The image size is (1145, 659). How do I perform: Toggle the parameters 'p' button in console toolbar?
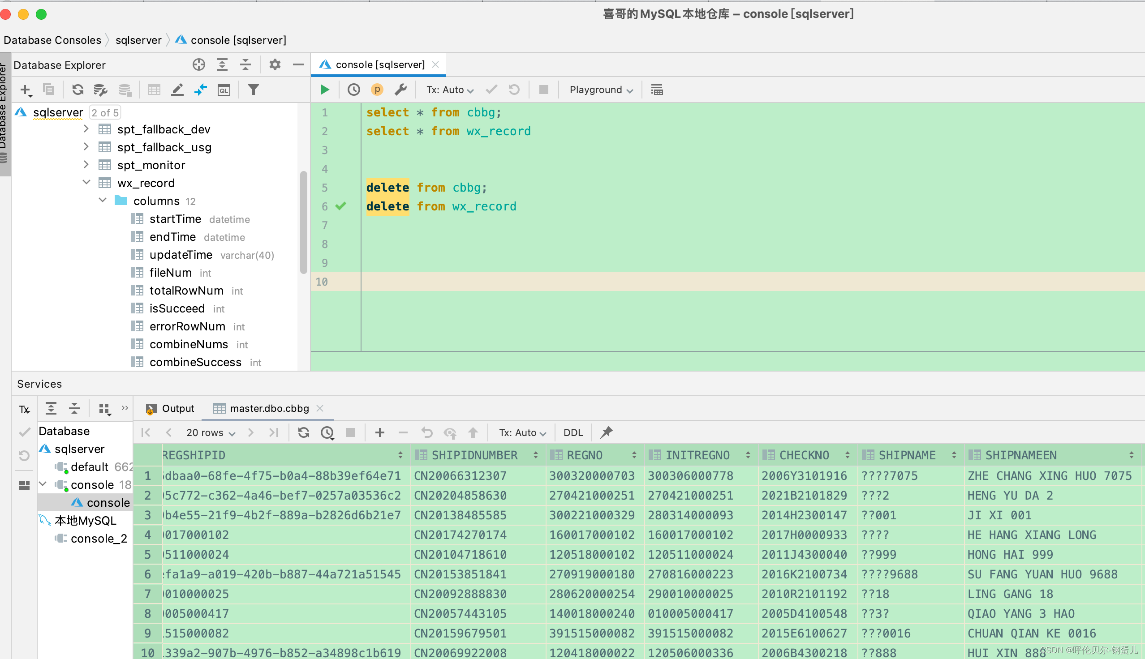(377, 89)
